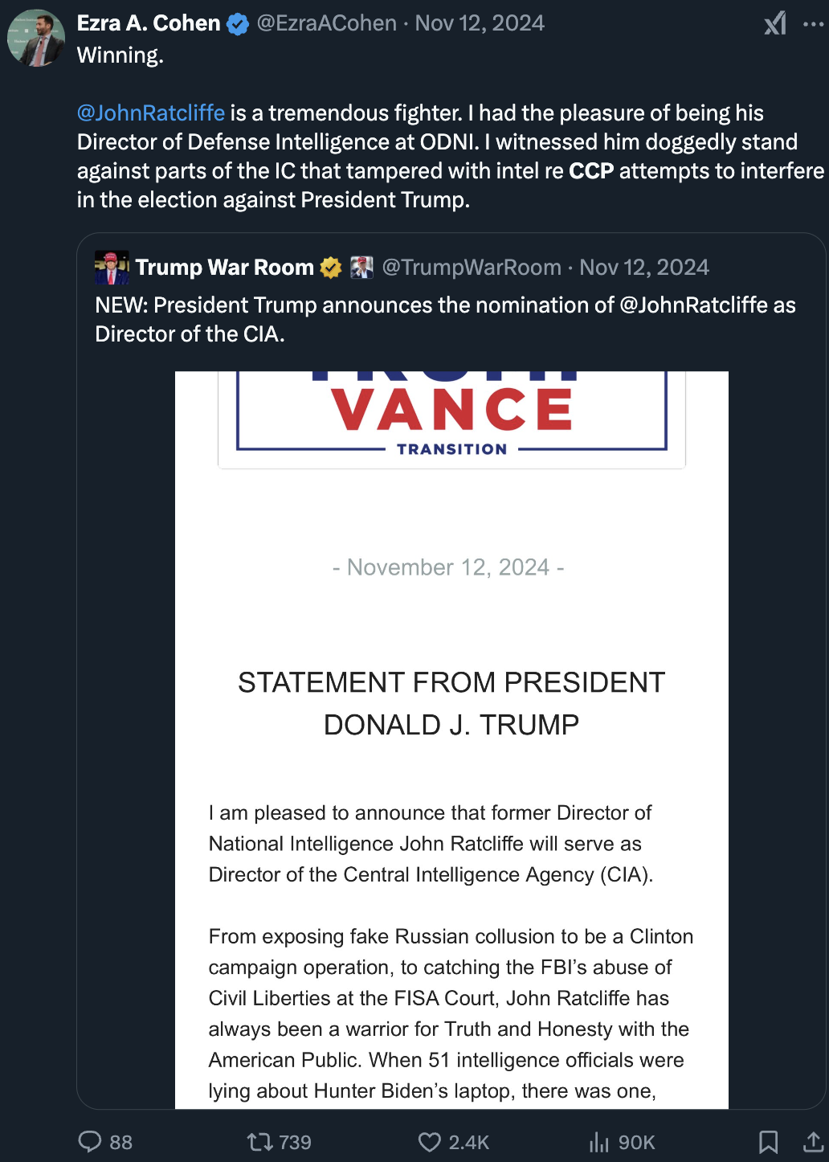This screenshot has width=829, height=1162.
Task: Repost this tweet using the retweet icon
Action: point(260,1141)
